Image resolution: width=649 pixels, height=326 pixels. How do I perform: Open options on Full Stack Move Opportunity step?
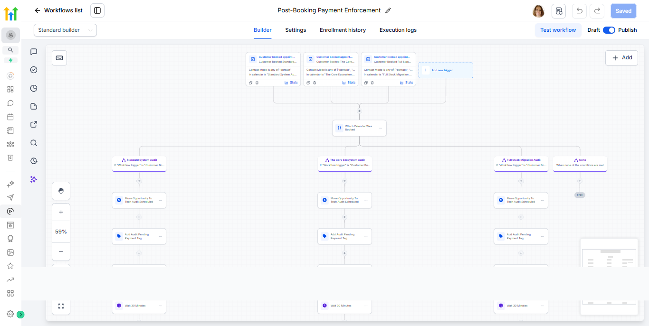coord(542,200)
